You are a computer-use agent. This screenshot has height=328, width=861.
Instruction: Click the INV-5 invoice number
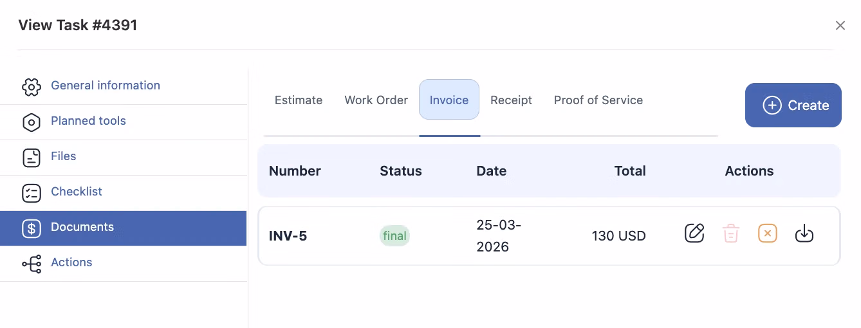(288, 236)
